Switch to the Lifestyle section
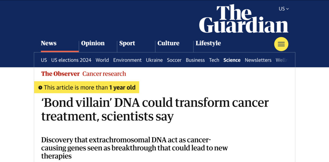This screenshot has width=329, height=162. (208, 43)
